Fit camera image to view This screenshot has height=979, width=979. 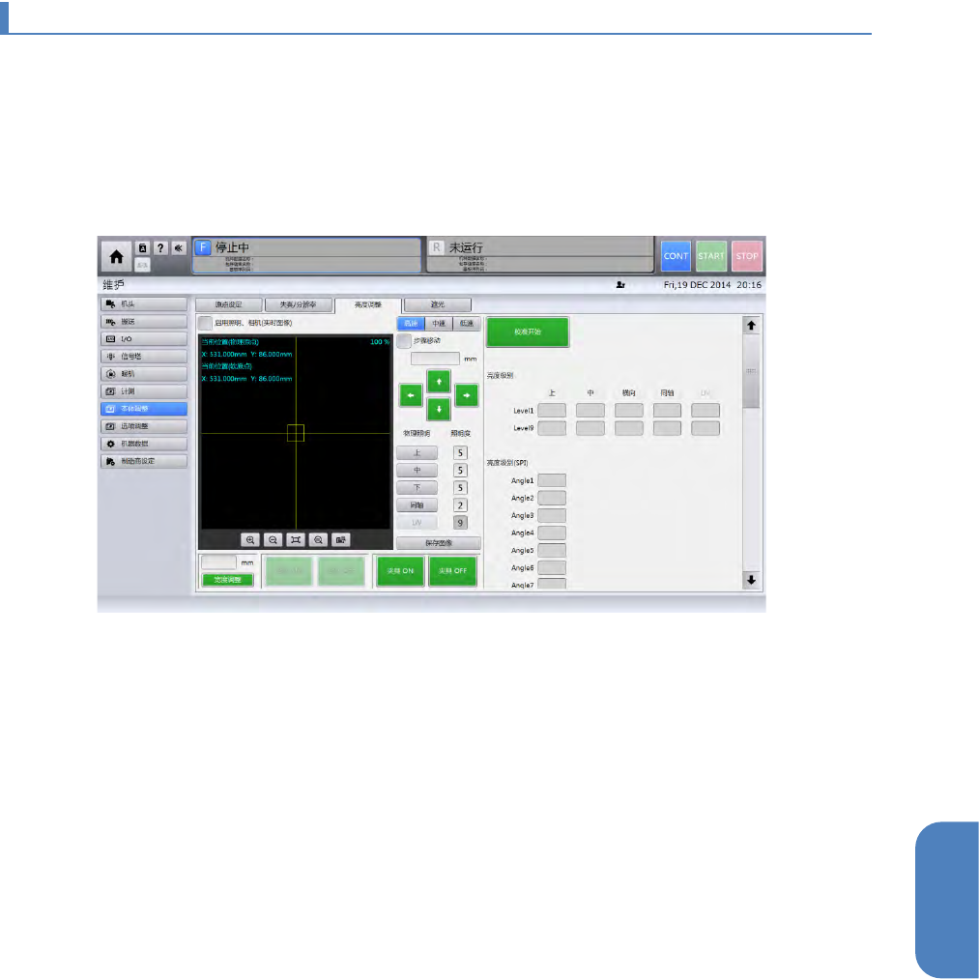coord(296,540)
